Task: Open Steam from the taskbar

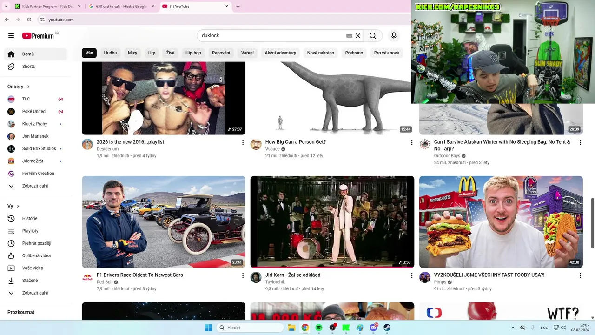Action: [x=387, y=328]
